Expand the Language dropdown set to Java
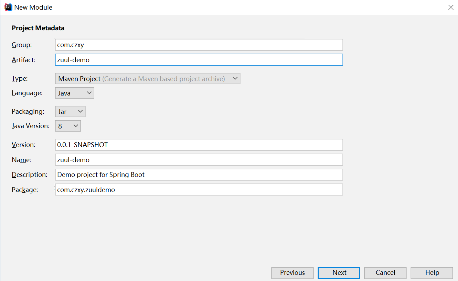 75,93
